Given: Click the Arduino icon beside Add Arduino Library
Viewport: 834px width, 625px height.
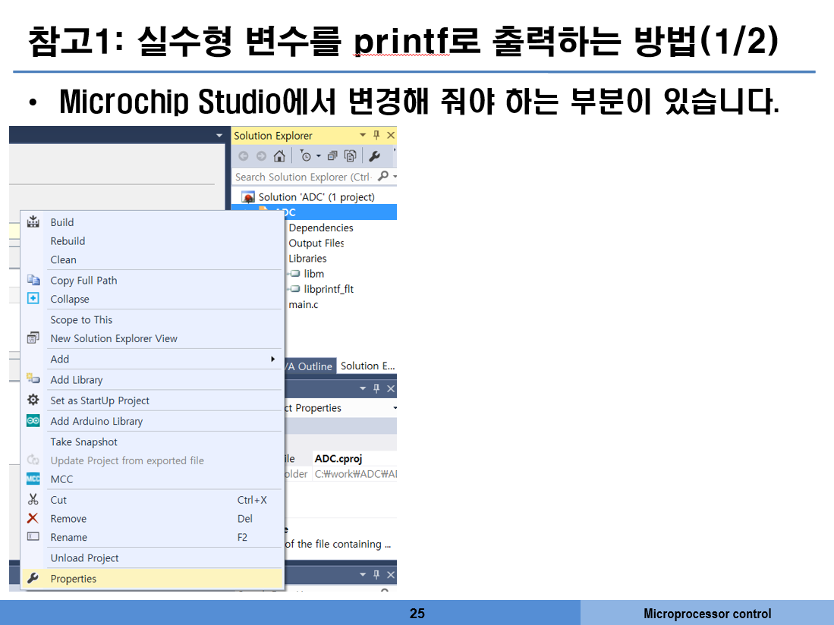Looking at the screenshot, I should (x=33, y=421).
